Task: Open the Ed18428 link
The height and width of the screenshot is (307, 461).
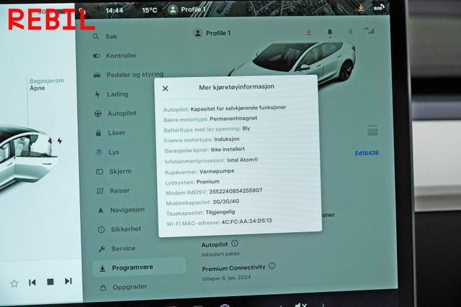Action: coord(367,153)
